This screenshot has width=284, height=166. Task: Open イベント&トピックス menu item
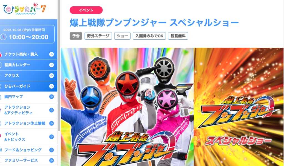[x=29, y=137]
